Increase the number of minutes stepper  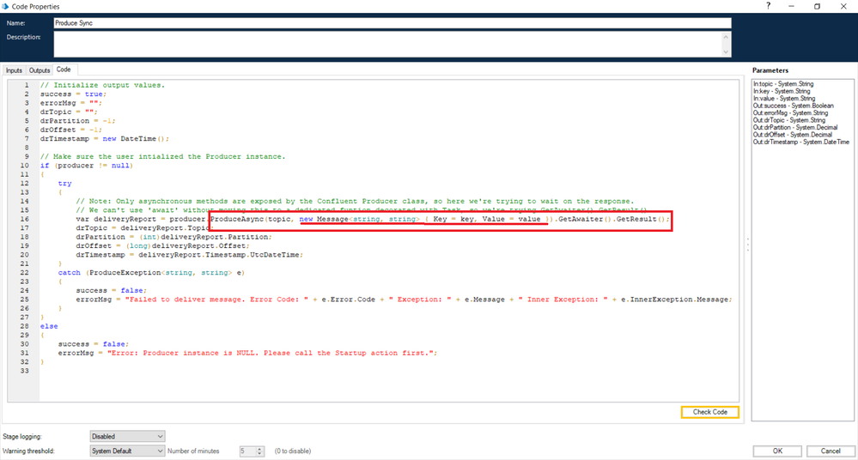point(260,449)
